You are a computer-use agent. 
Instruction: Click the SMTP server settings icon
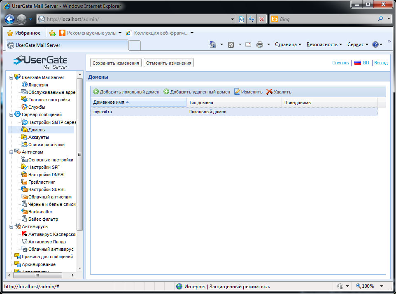24,122
